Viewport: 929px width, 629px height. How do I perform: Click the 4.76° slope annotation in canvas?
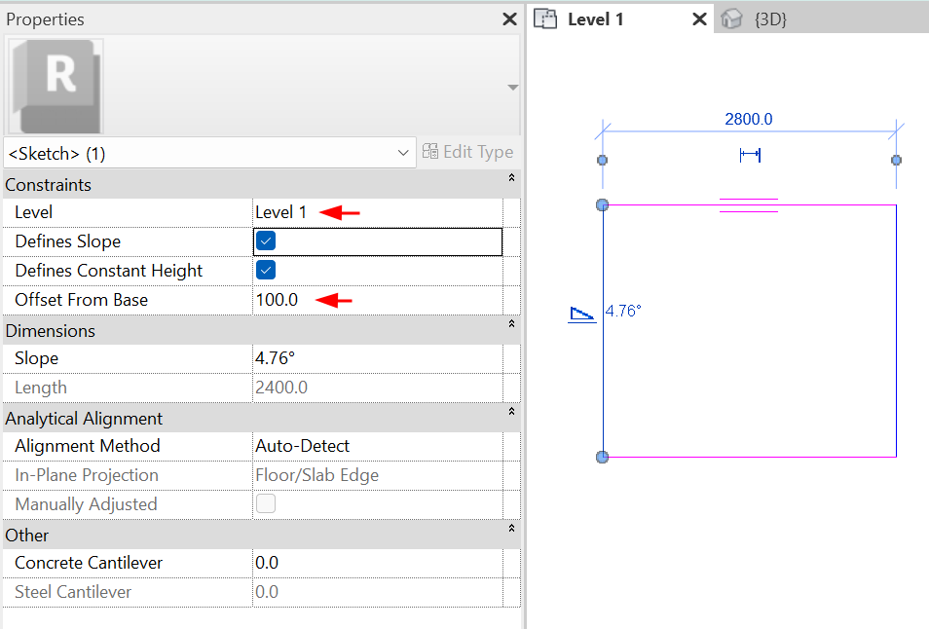[623, 311]
